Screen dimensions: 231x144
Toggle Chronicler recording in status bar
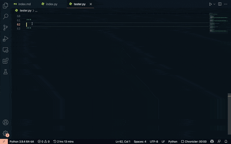click(x=194, y=141)
